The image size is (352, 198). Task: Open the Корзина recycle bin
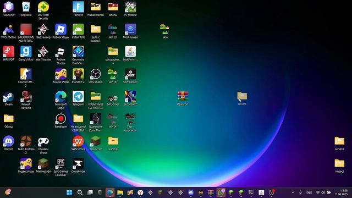pos(26,9)
